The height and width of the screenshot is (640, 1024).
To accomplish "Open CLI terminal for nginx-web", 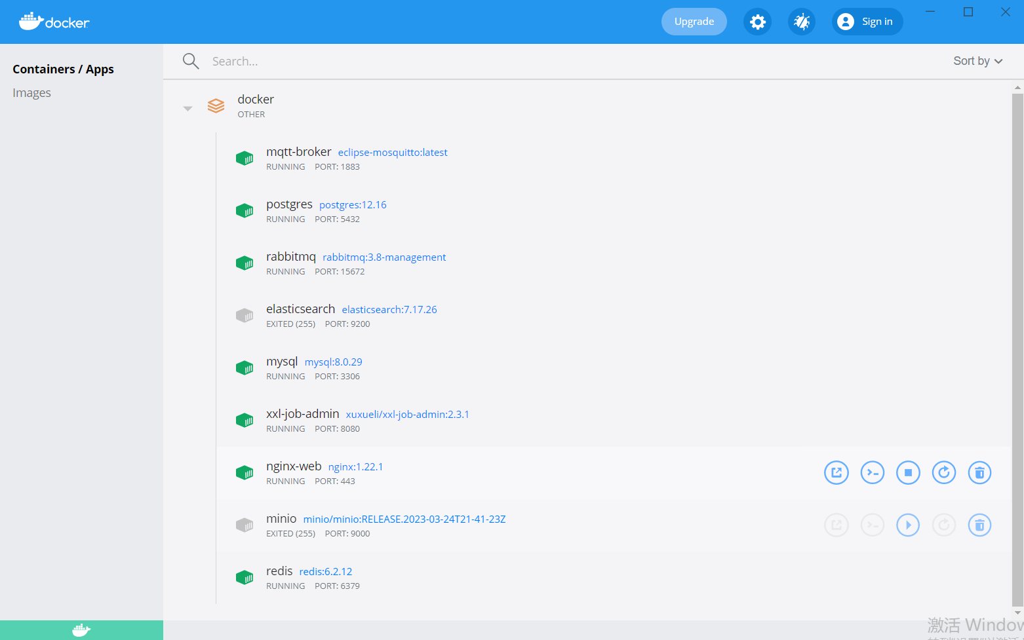I will pos(873,472).
